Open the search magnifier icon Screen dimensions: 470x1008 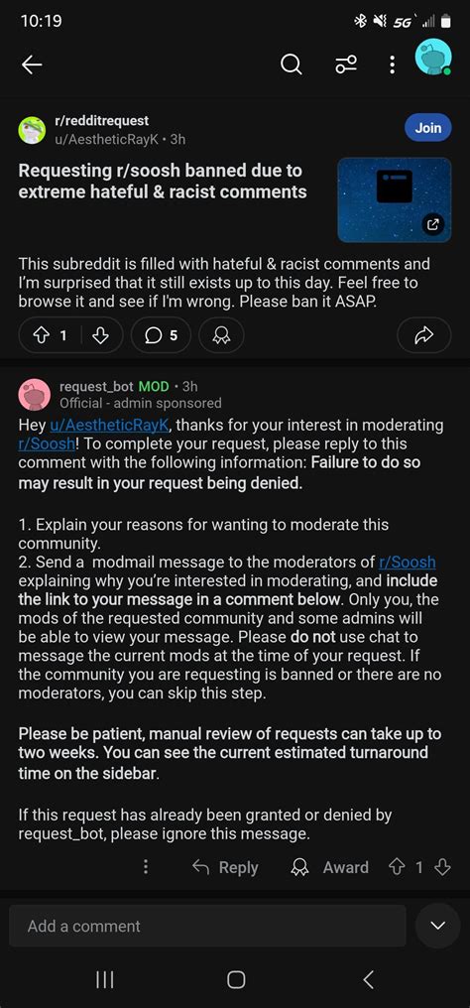click(x=291, y=64)
